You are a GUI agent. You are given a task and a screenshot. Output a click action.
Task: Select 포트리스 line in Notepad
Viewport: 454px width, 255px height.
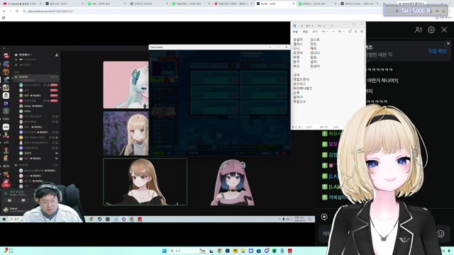299,84
